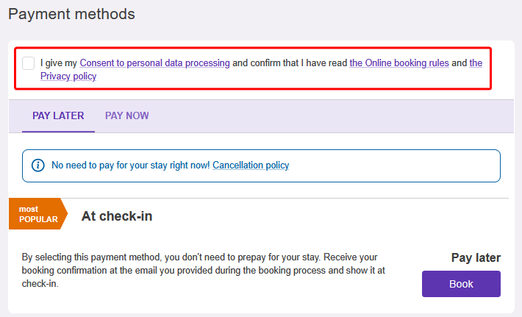Viewport: 522px width, 317px height.
Task: Switch to the PAY LATER tab
Action: (x=58, y=115)
